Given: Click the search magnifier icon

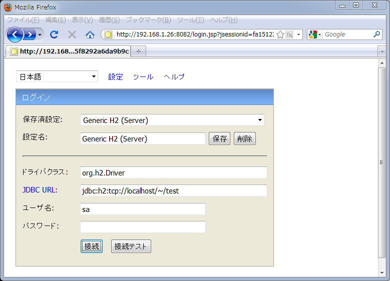Looking at the screenshot, I should pos(377,34).
